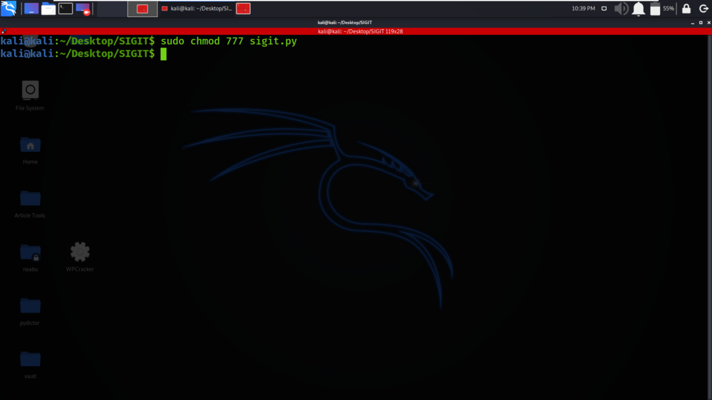This screenshot has width=712, height=400.
Task: Click the Terminator terminal grouping icon
Action: click(4, 31)
